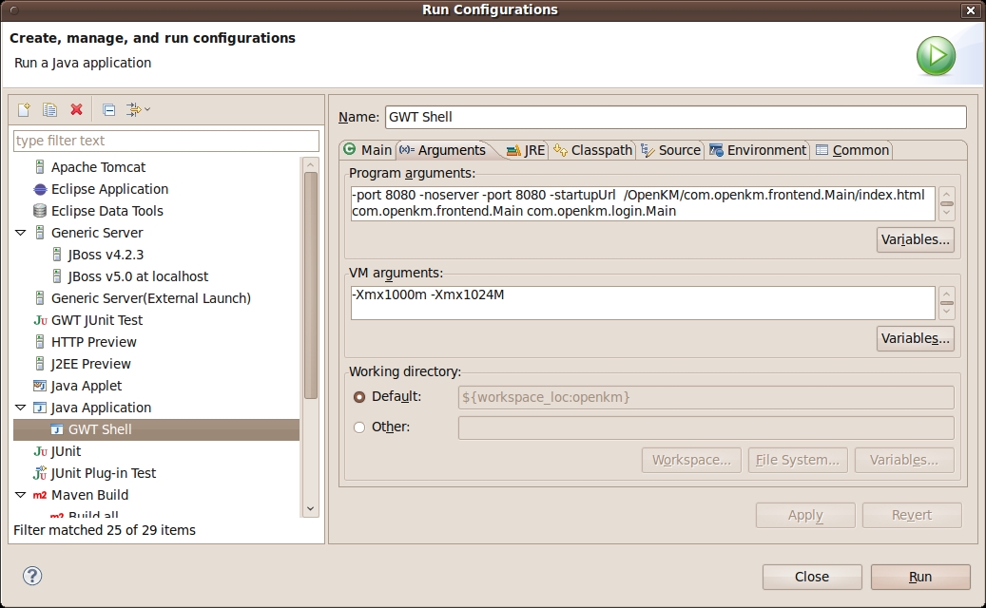Click the help question mark icon
The height and width of the screenshot is (608, 986).
(32, 576)
